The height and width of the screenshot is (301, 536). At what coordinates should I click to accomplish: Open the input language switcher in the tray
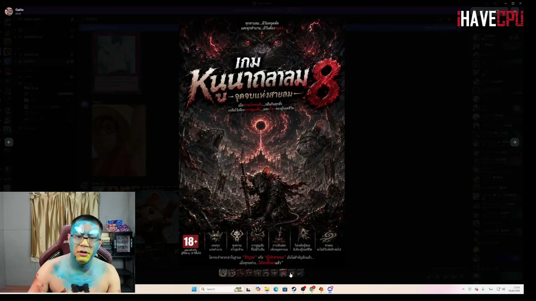click(491, 289)
